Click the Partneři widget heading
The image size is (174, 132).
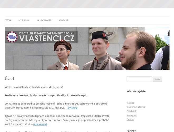131,131
